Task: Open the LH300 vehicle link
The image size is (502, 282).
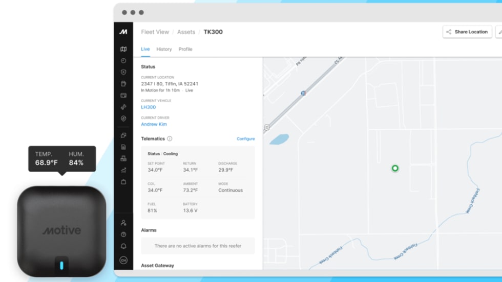Action: pyautogui.click(x=148, y=107)
